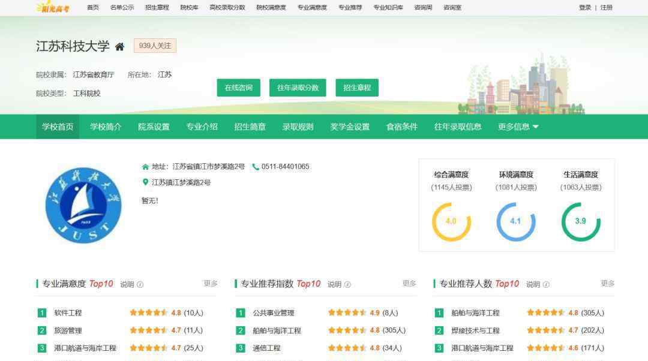Open 名单公示 in top navigation
Image resolution: width=648 pixels, height=361 pixels.
122,7
